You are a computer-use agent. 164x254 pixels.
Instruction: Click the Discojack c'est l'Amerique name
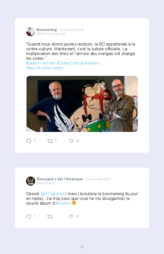point(60,179)
